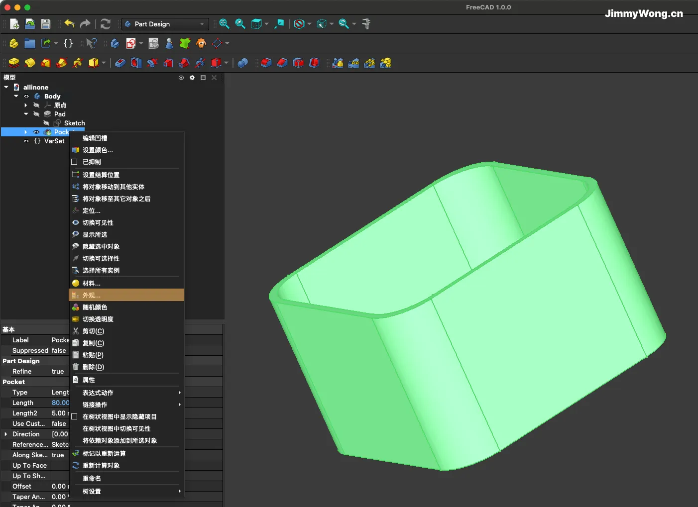This screenshot has height=507, width=698.
Task: Select 随机颜色 in the context menu
Action: click(x=95, y=307)
